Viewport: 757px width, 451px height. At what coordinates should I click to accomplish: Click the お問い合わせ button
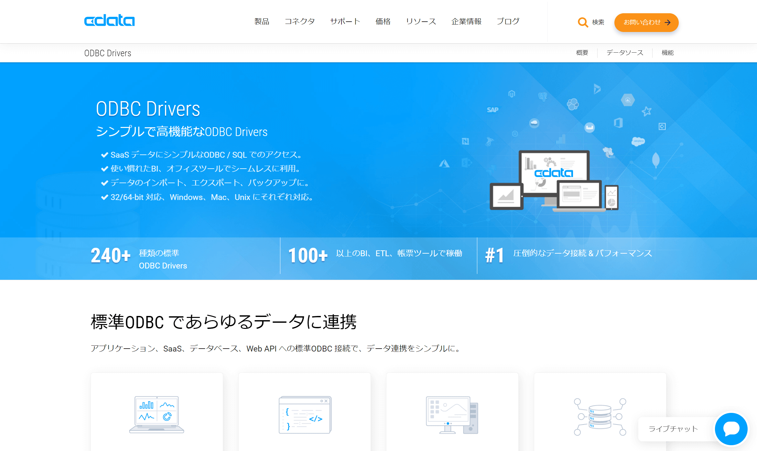(x=646, y=23)
